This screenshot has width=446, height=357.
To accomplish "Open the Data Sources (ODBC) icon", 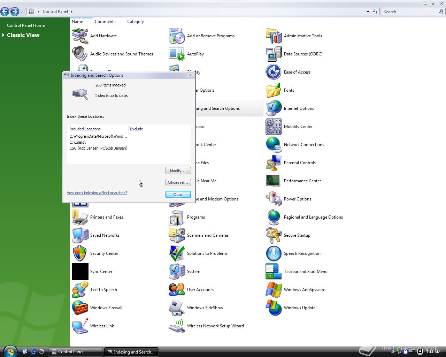I will pyautogui.click(x=274, y=54).
